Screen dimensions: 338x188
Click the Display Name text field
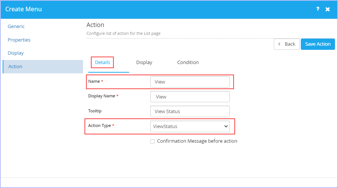[190, 97]
